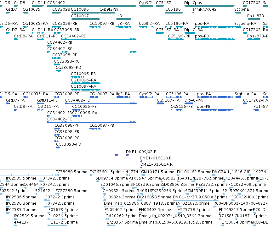Click transcript CG34402-RB label
This screenshot has height=227, width=268.
point(60,42)
